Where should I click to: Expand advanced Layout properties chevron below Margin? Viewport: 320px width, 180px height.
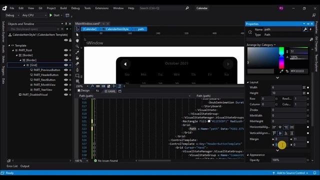277,150
